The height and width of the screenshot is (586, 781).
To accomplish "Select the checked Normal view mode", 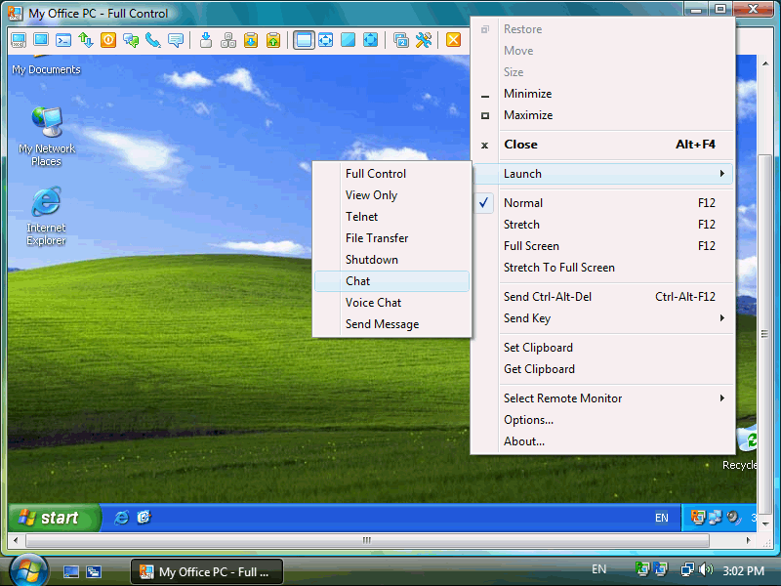I will 523,203.
